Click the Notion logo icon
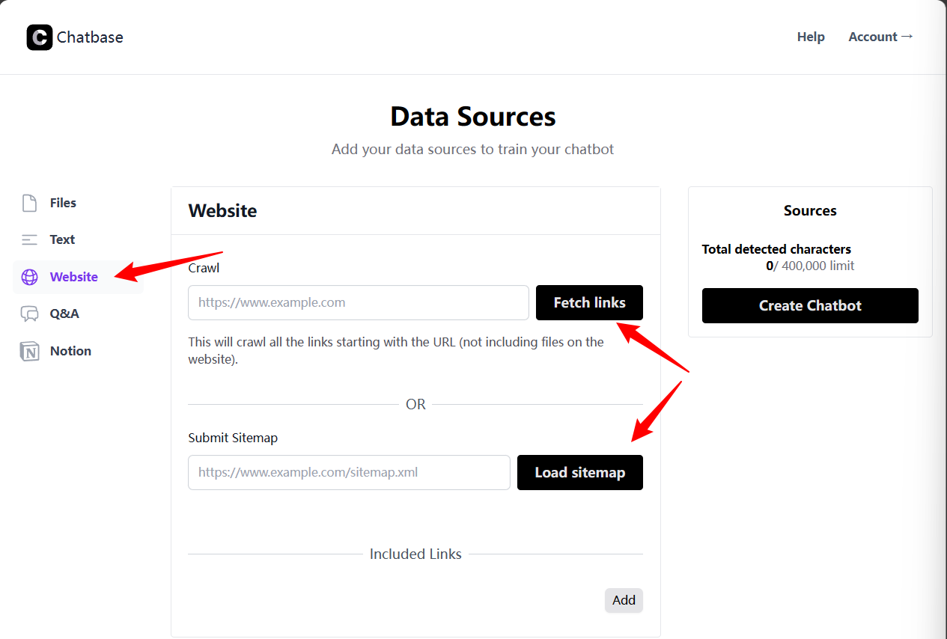Image resolution: width=947 pixels, height=639 pixels. point(29,351)
